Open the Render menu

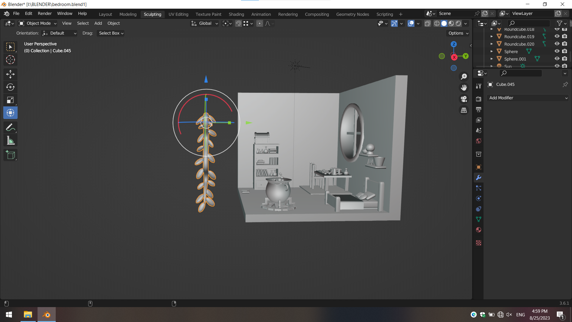coord(45,13)
